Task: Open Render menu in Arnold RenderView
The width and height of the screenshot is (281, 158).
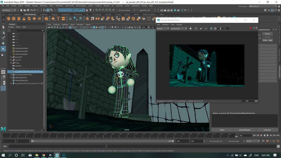Action: [179, 24]
